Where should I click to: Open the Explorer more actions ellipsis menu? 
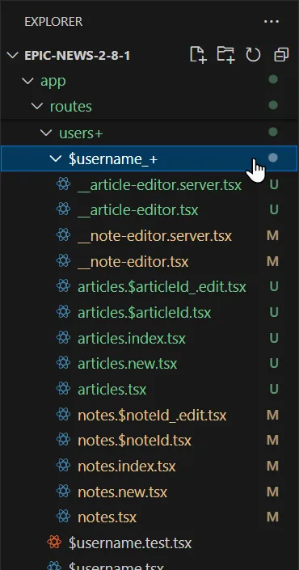click(272, 22)
